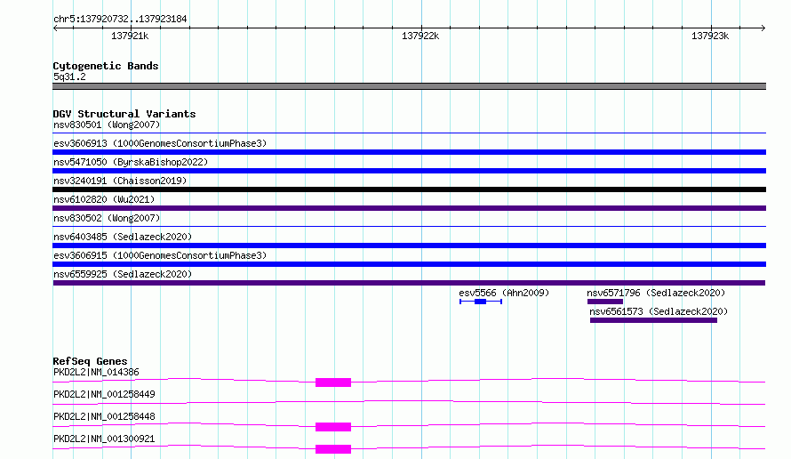This screenshot has height=459, width=791.
Task: Select the esv3606915 blue variant bar
Action: click(409, 264)
